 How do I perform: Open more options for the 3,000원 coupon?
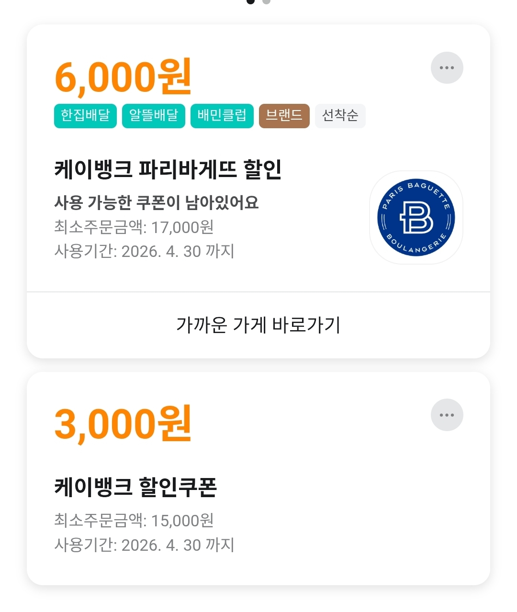point(447,415)
